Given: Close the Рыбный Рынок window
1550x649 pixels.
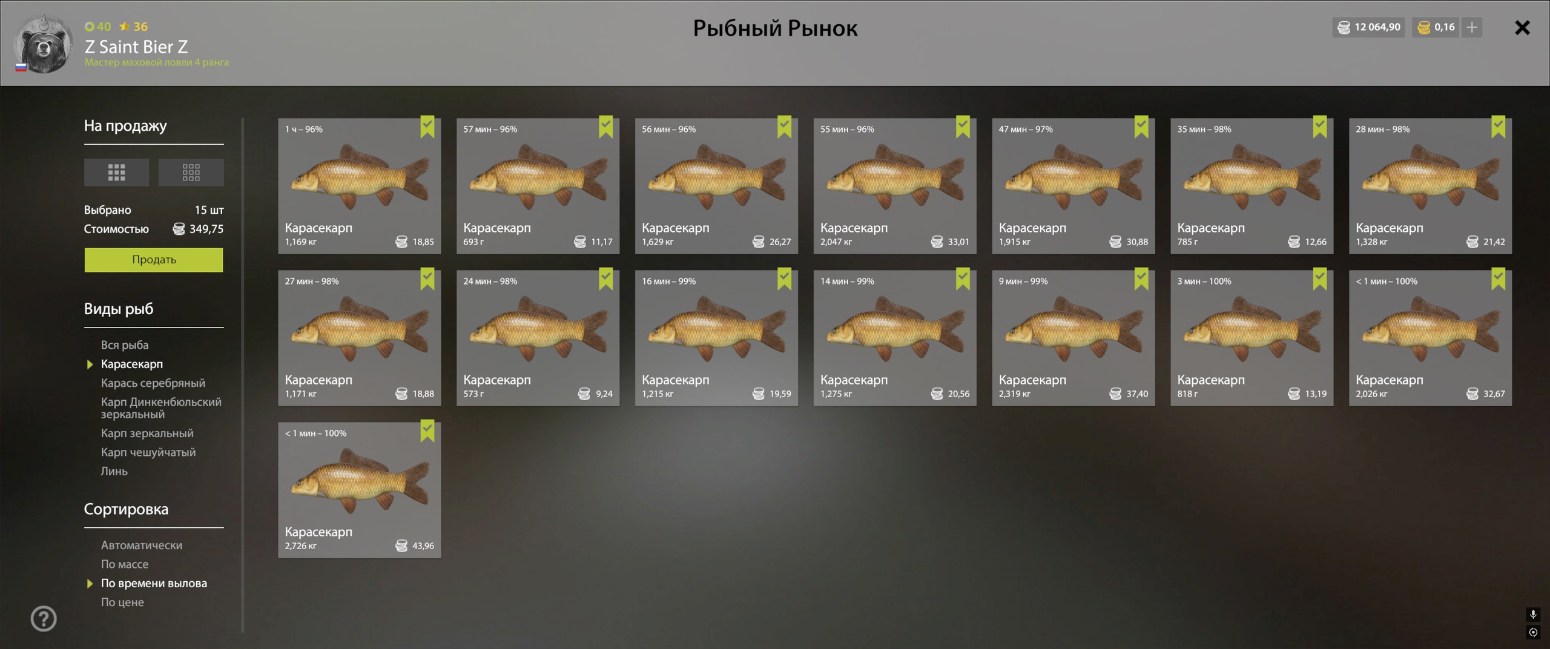Looking at the screenshot, I should pyautogui.click(x=1522, y=28).
